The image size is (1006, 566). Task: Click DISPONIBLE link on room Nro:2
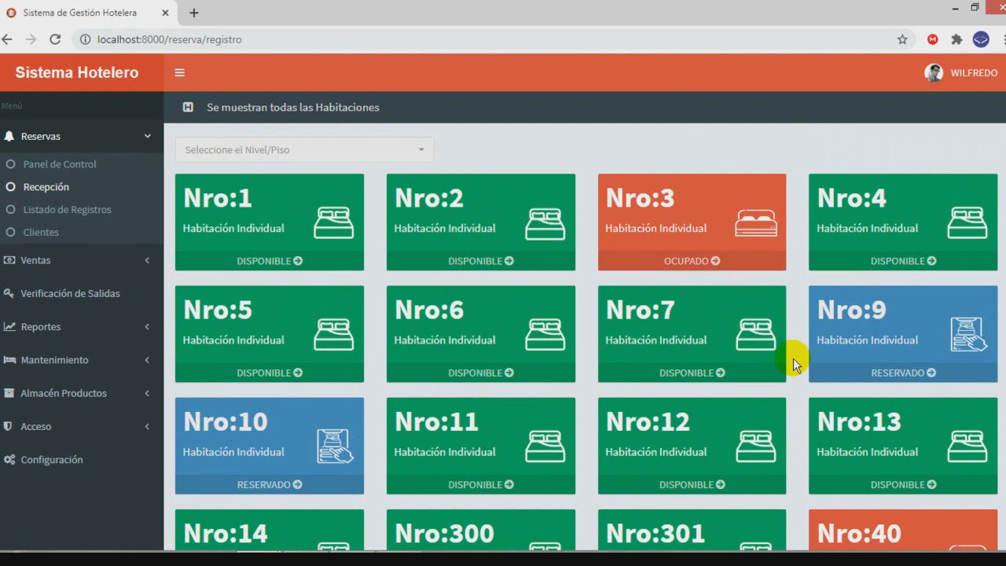coord(481,261)
